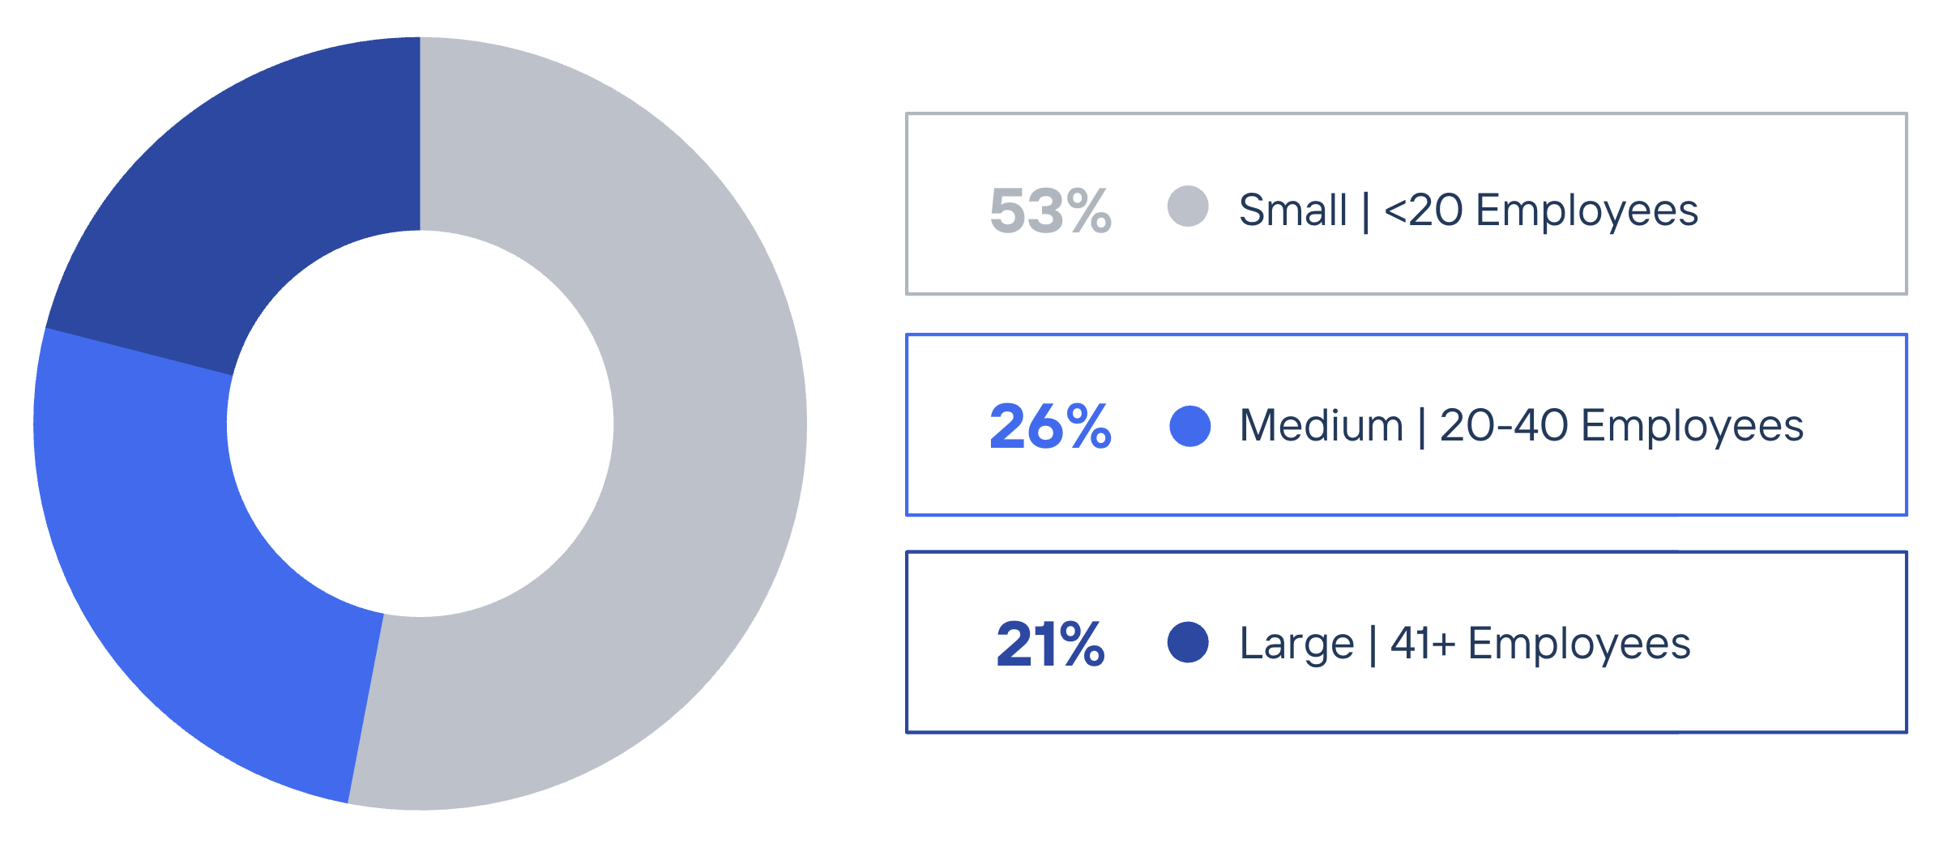Click the navy dot beside Large
The width and height of the screenshot is (1943, 847).
coord(1188,642)
